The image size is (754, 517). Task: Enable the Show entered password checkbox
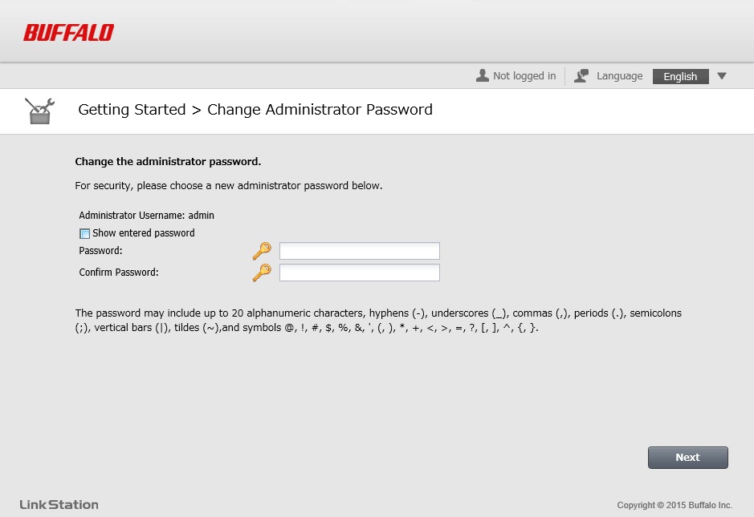click(x=84, y=234)
